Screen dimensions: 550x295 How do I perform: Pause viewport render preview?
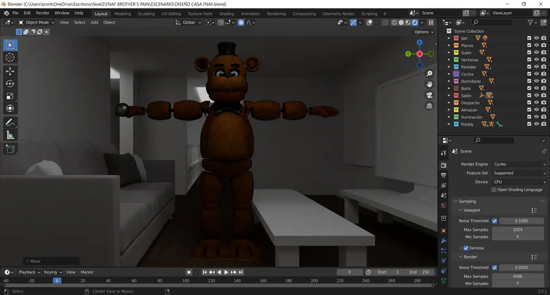(x=431, y=23)
